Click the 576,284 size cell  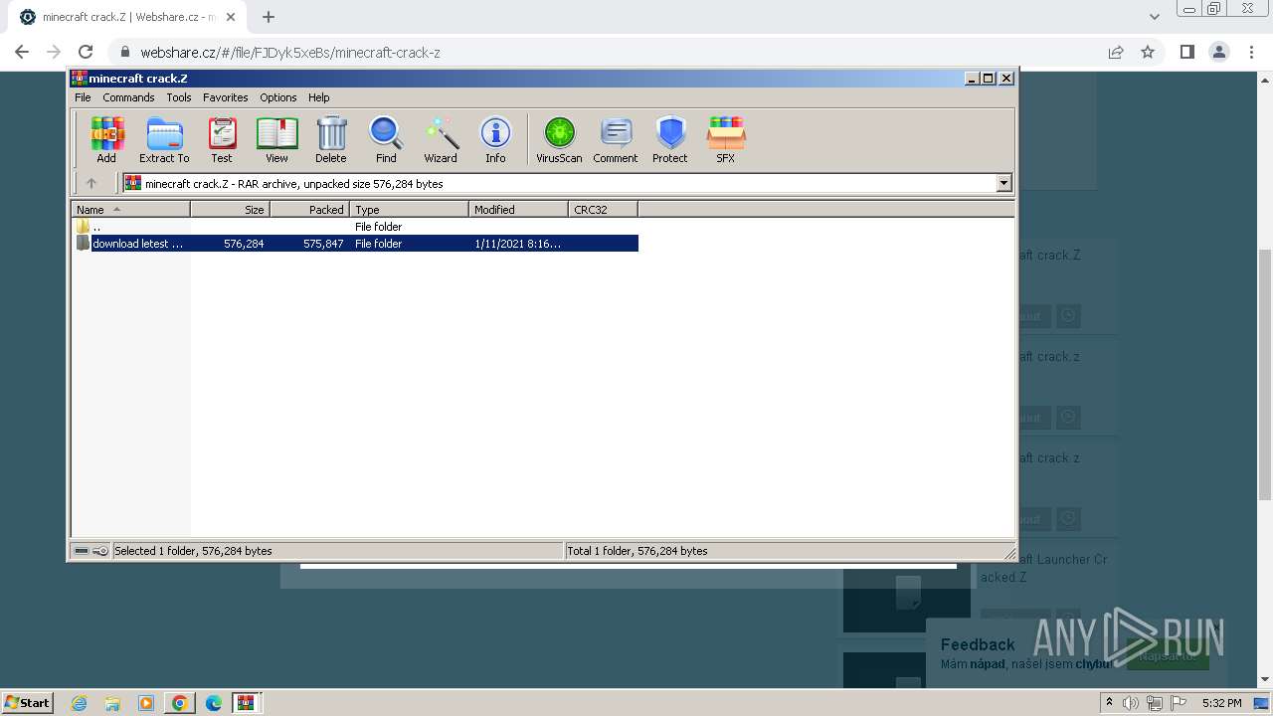pos(244,244)
